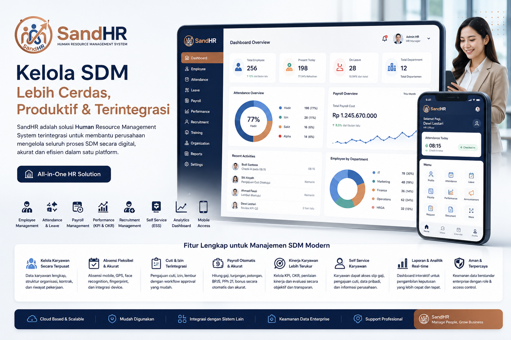The height and width of the screenshot is (340, 511).
Task: Select the Siti Aisyah recent activity row
Action: [273, 180]
